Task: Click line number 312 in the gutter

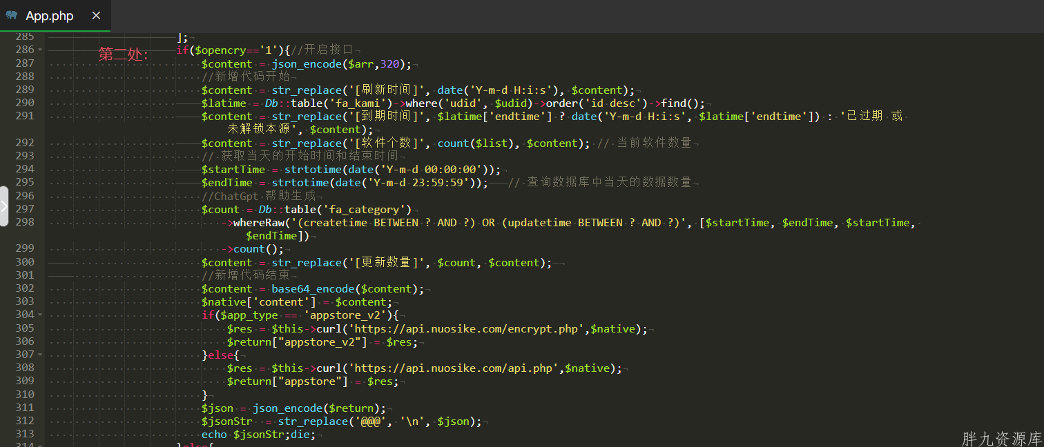Action: (25, 421)
